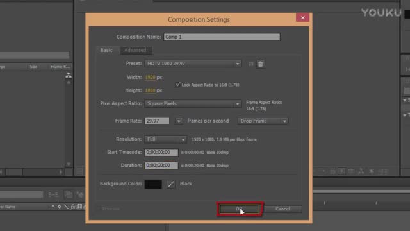410x231 pixels.
Task: Click the Width value 1920
Action: [x=150, y=77]
